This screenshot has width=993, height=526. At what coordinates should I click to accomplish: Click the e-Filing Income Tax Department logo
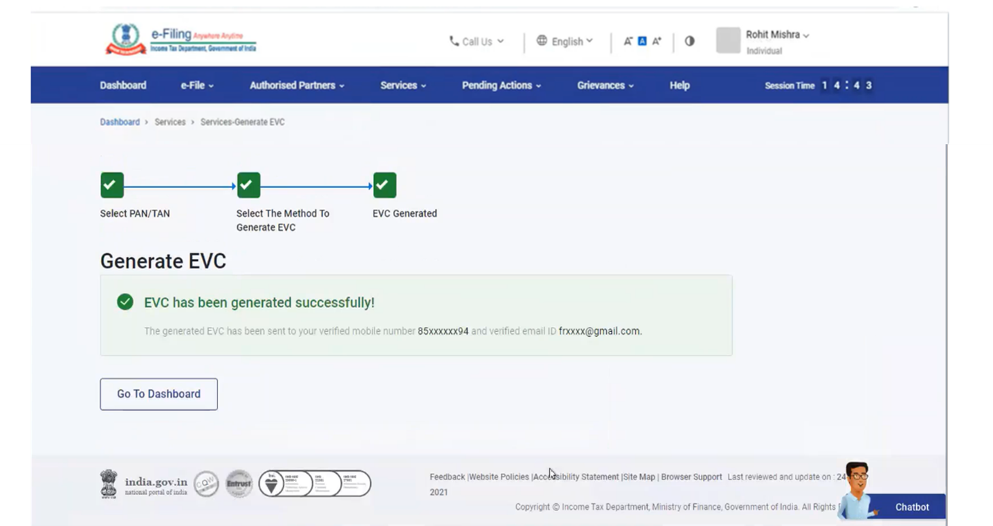(x=181, y=40)
